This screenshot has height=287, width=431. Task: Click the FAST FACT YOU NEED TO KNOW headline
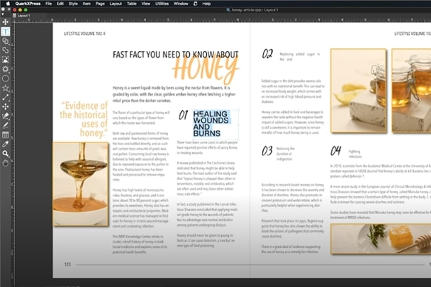pos(175,55)
